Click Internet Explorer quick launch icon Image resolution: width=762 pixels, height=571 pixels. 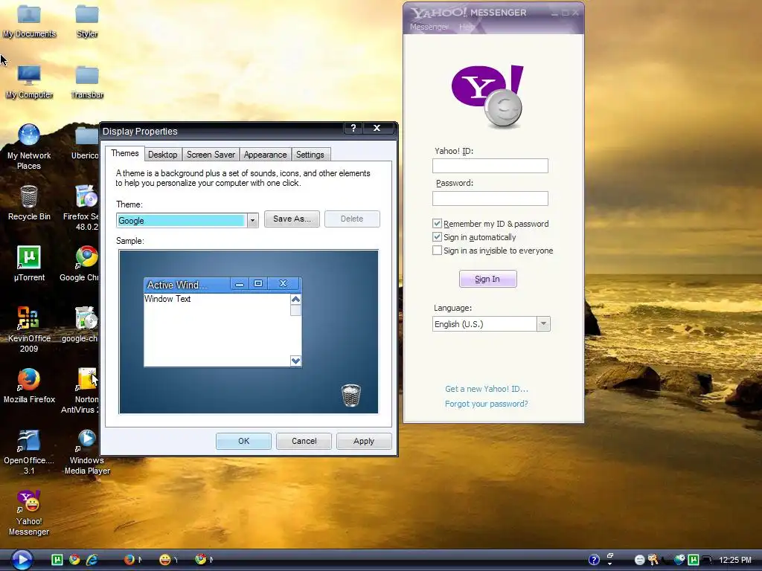tap(92, 560)
